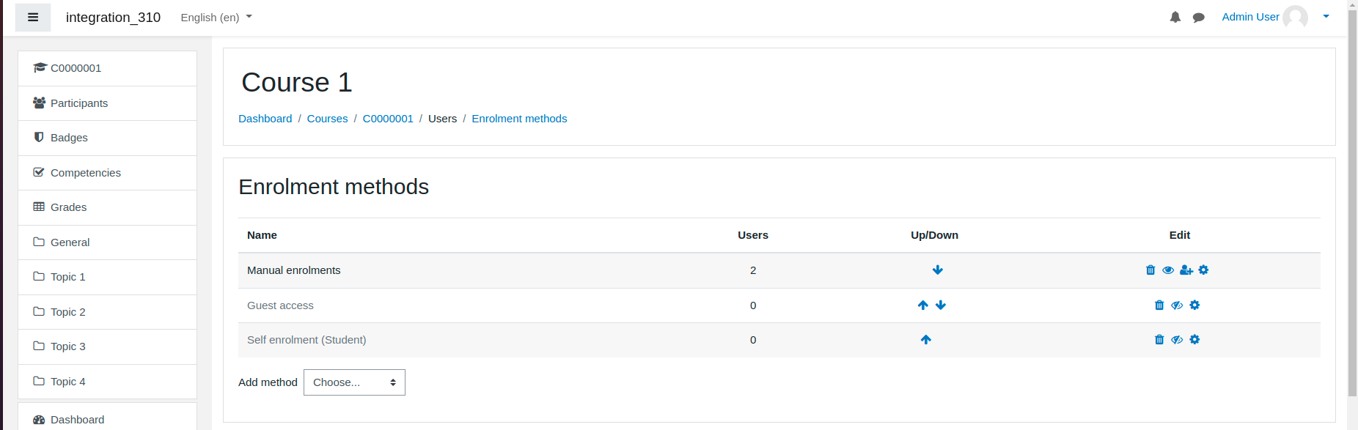Move Guest access up with arrow
The image size is (1358, 430).
click(923, 305)
